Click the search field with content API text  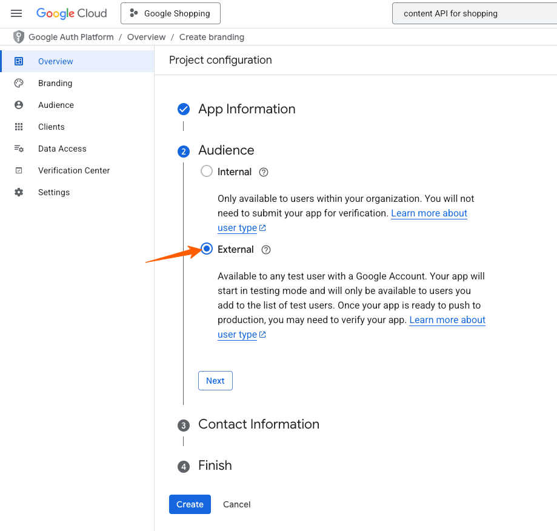(473, 13)
